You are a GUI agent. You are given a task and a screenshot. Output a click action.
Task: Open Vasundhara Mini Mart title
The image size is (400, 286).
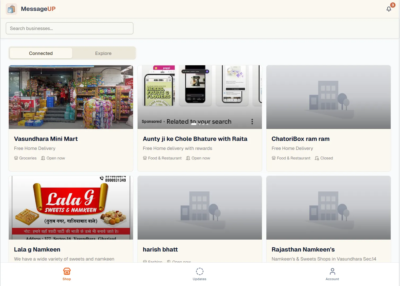46,139
